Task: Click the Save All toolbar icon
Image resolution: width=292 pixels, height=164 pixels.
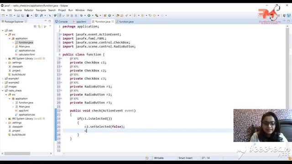Action: pyautogui.click(x=22, y=15)
